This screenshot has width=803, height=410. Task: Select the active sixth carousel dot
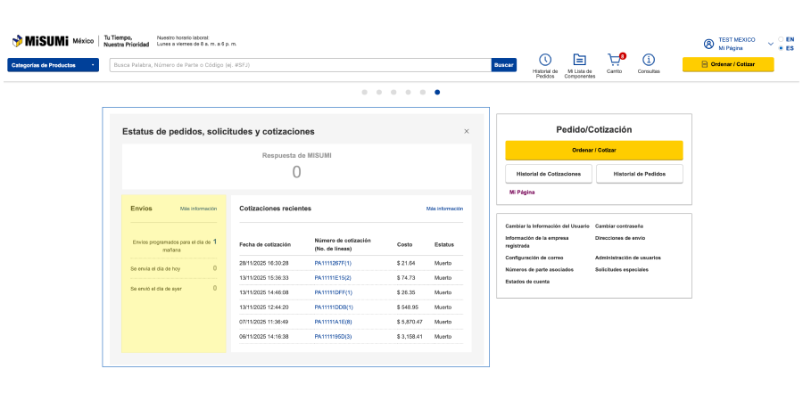click(437, 92)
